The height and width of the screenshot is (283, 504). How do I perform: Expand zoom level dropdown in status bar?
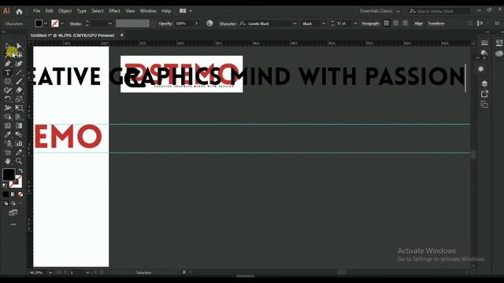50,273
